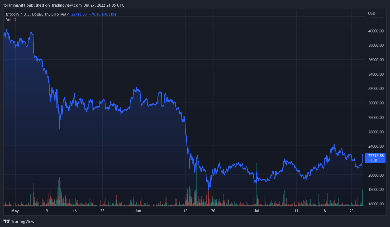Open the TradingView wordmark link at bottom left

tap(23, 221)
